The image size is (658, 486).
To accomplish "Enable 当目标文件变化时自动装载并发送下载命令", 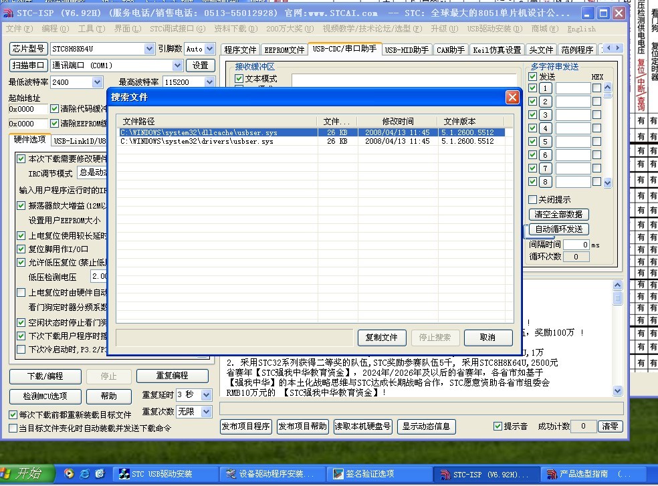I will point(13,428).
